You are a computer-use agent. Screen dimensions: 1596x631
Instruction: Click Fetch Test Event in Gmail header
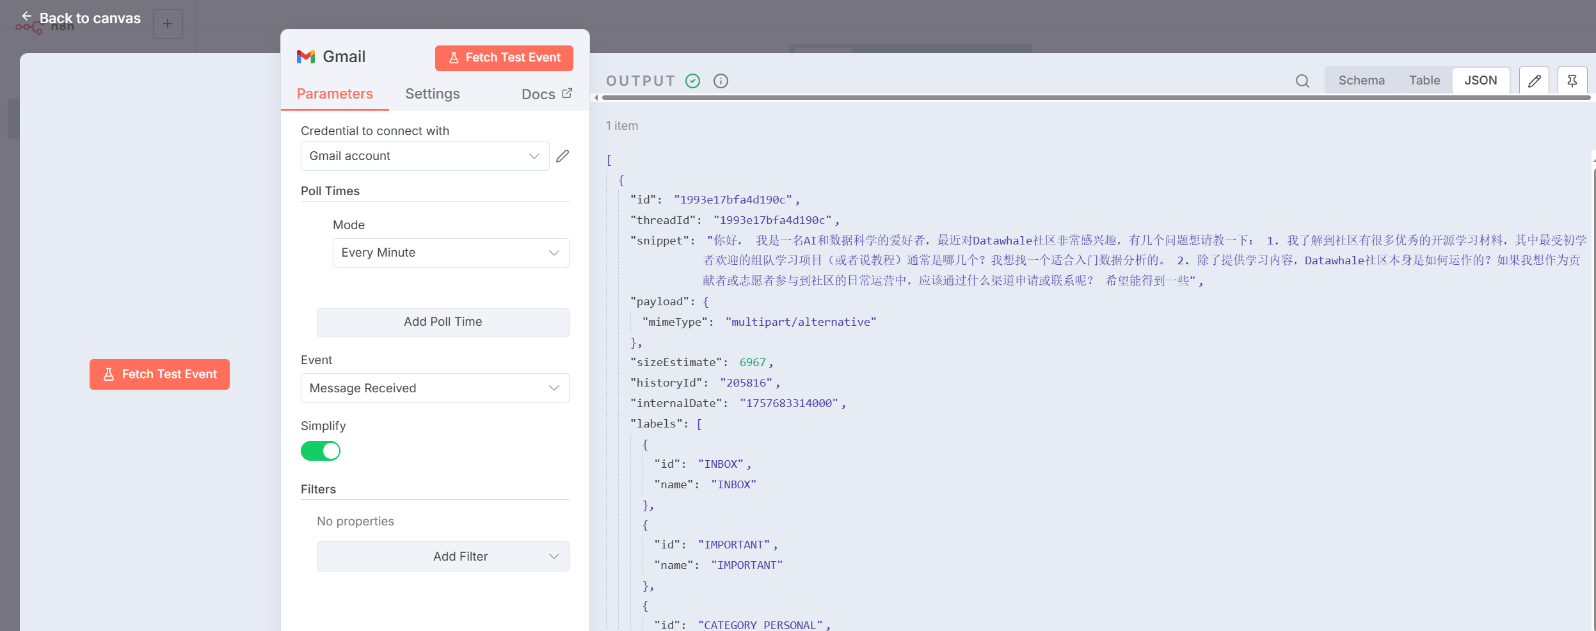pyautogui.click(x=504, y=58)
